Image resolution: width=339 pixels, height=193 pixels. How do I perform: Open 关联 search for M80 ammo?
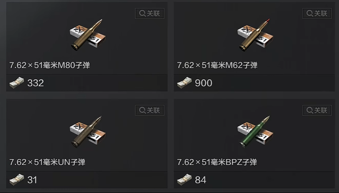[x=150, y=13]
